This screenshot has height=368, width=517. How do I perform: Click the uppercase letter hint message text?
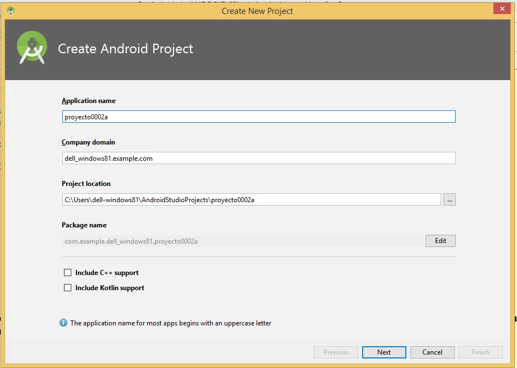171,323
